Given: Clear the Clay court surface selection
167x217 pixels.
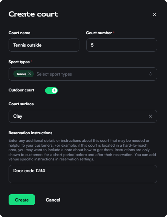Looking at the screenshot, I should pos(150,116).
